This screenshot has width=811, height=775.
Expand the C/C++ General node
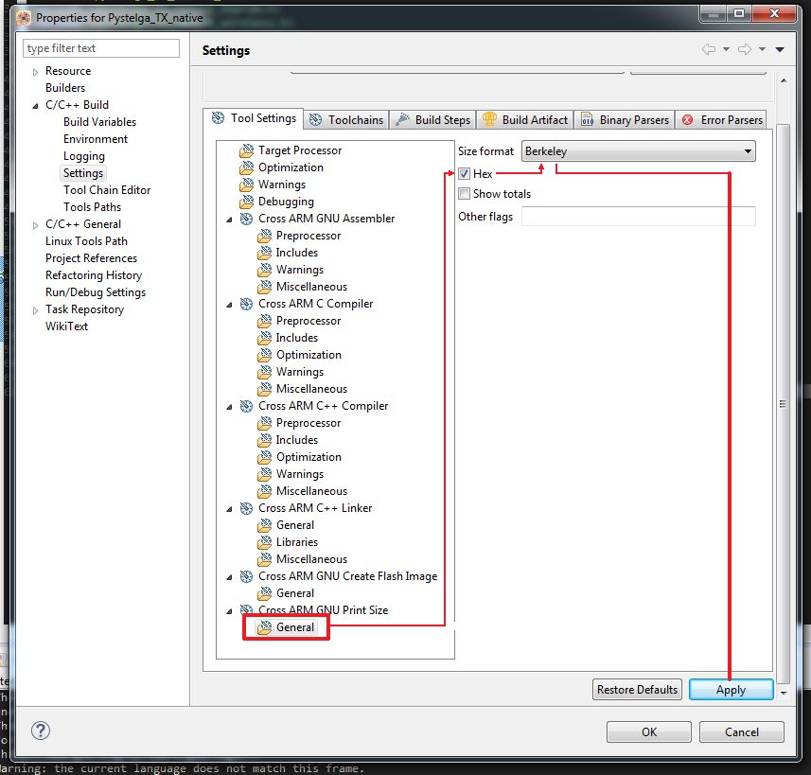coord(35,225)
